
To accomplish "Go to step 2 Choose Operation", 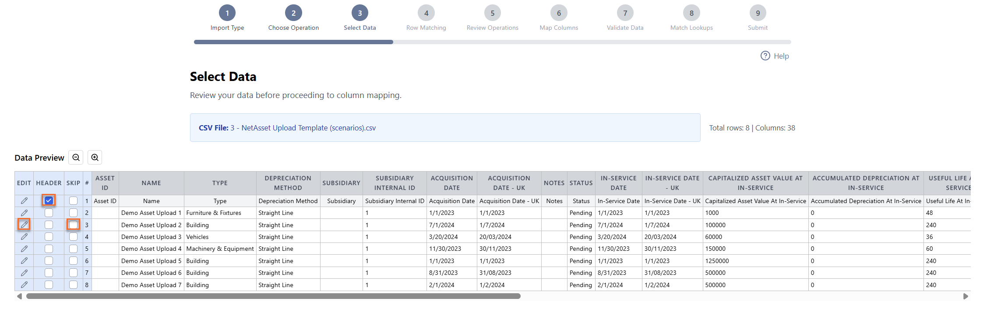I will [x=293, y=13].
